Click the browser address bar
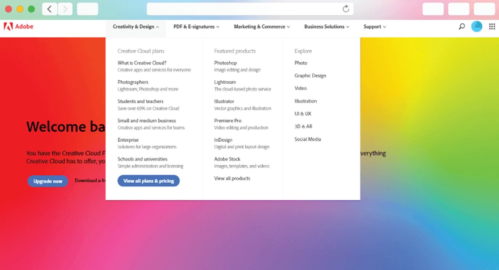The image size is (499, 270). [245, 9]
